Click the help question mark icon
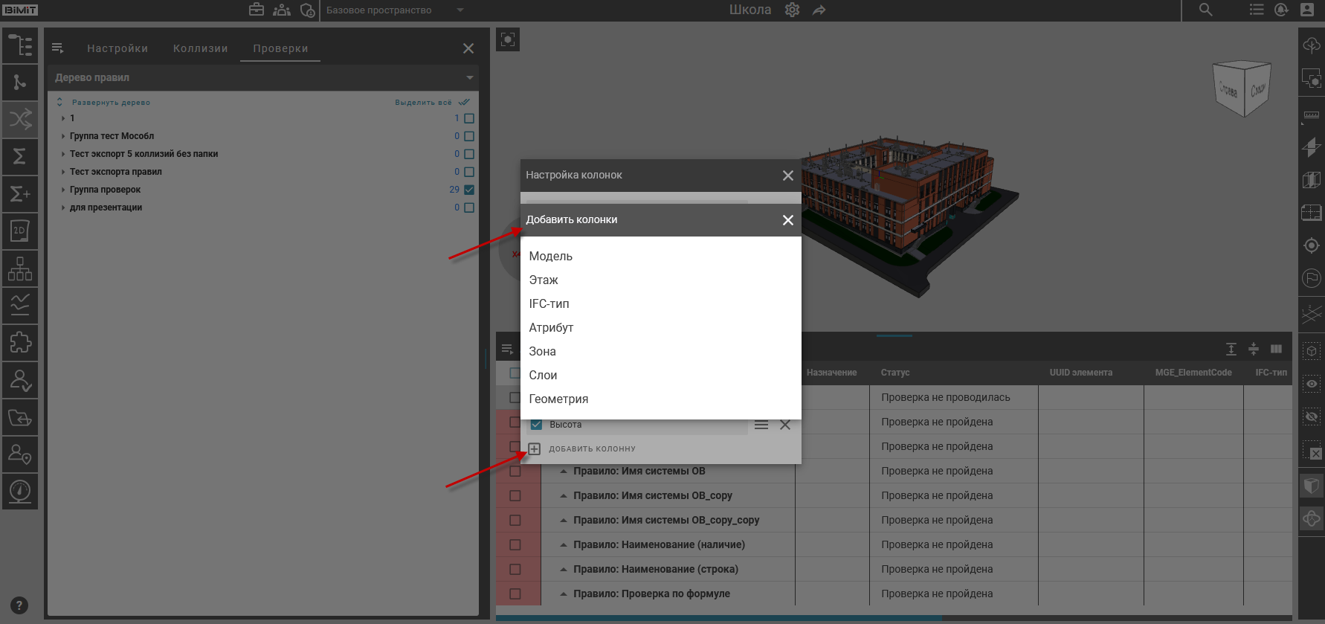The image size is (1325, 624). coord(20,605)
